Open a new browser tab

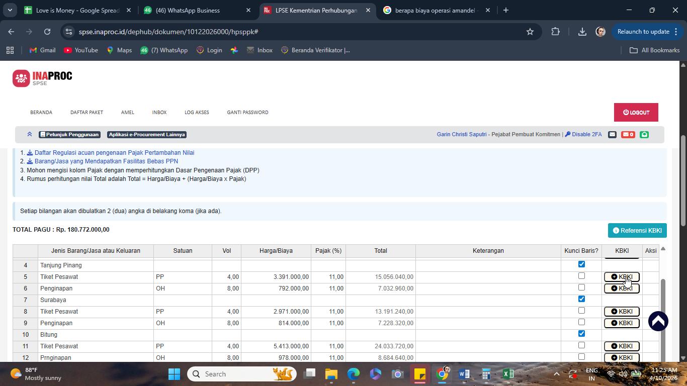point(506,10)
